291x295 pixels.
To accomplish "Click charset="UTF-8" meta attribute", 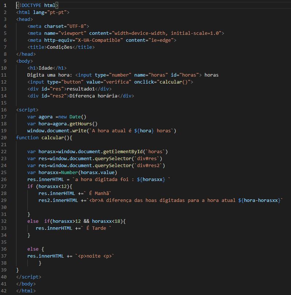I will pos(65,26).
